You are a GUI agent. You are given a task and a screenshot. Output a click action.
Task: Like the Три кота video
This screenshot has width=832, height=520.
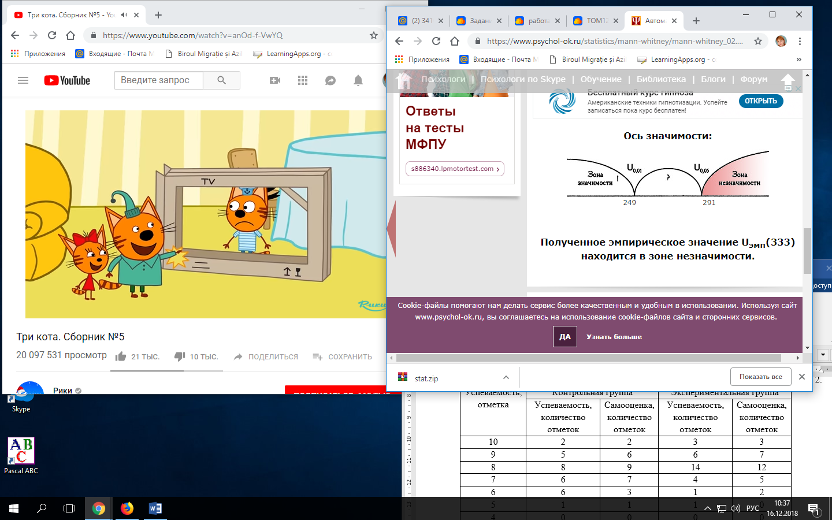(121, 356)
